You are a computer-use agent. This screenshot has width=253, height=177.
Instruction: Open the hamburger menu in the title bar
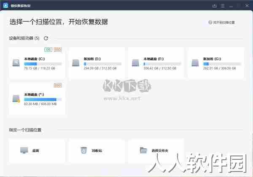(222, 5)
